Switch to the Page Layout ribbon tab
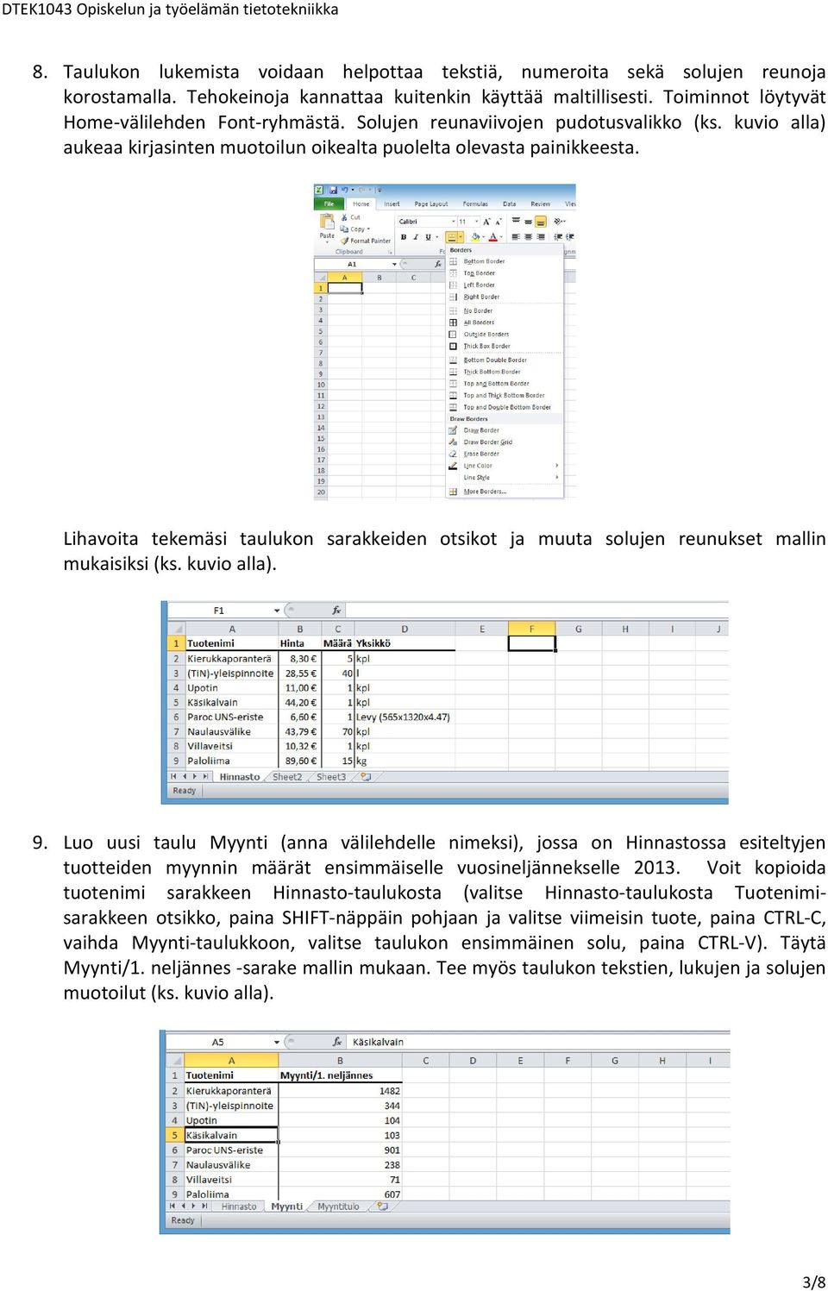Image resolution: width=828 pixels, height=1291 pixels. [431, 204]
